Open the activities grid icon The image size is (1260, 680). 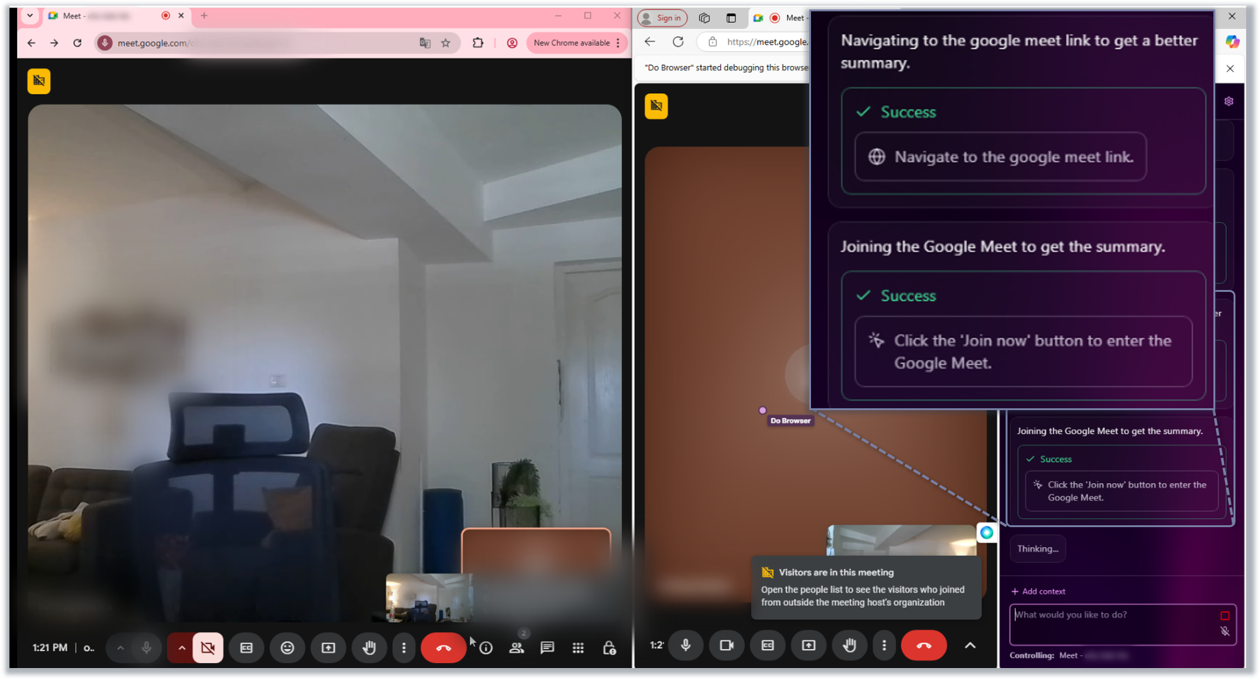coord(578,647)
